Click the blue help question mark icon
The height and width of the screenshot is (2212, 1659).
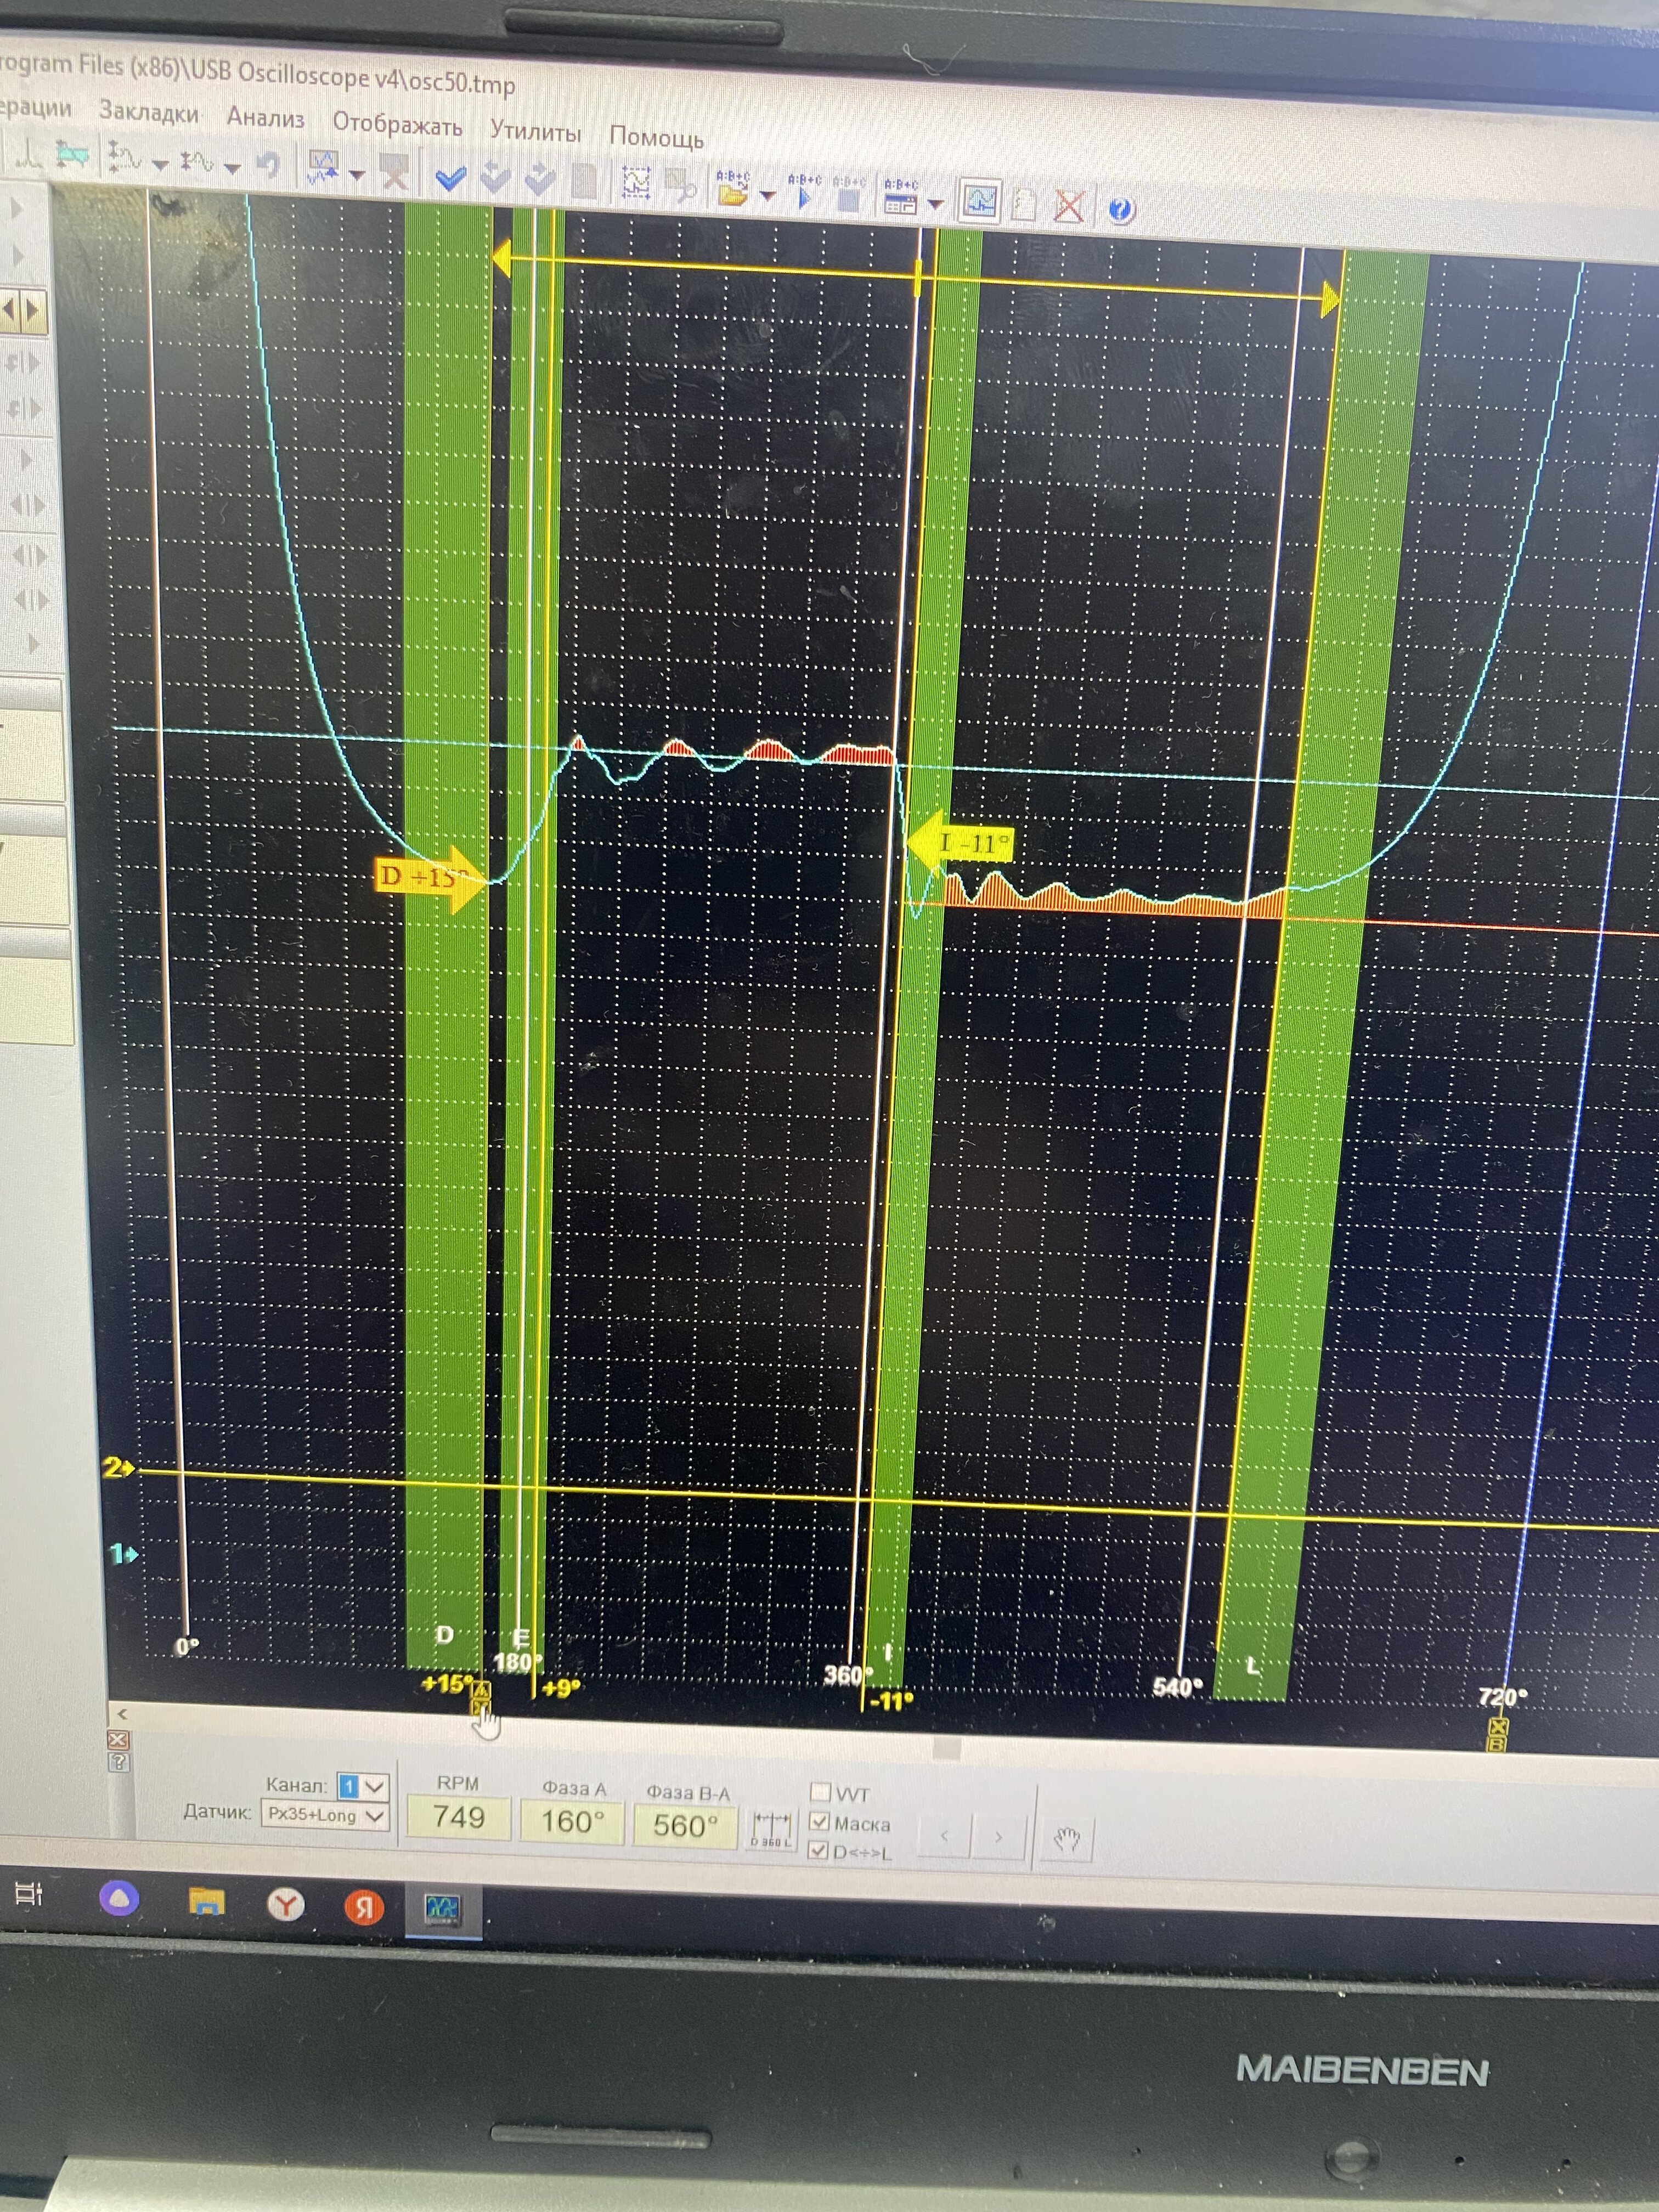pos(1121,209)
